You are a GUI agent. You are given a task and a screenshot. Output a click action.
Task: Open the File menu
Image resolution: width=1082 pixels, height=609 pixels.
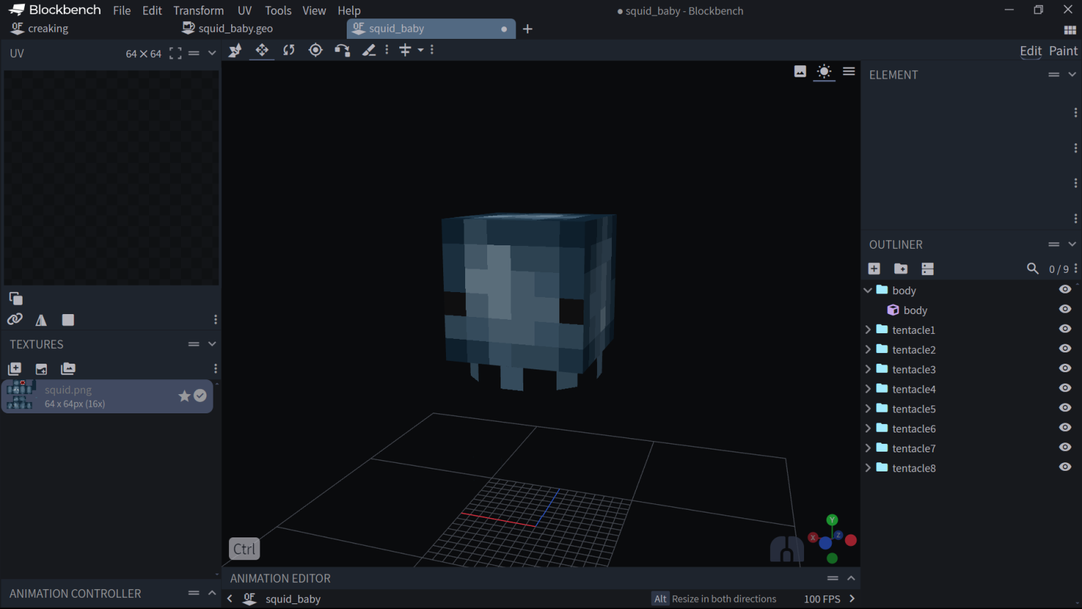pyautogui.click(x=122, y=11)
